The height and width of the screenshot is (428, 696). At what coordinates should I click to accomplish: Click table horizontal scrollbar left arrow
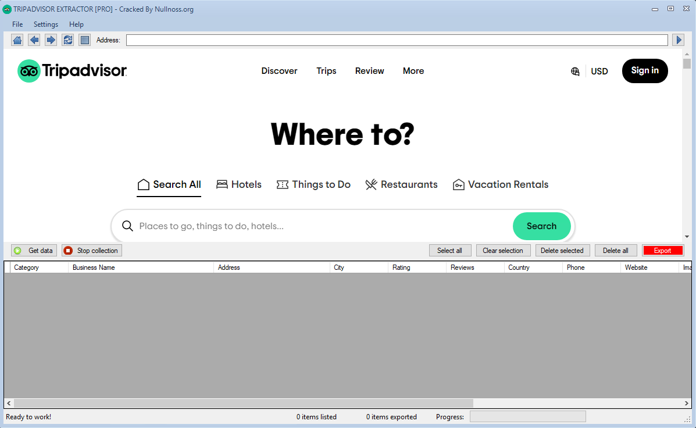coord(9,403)
